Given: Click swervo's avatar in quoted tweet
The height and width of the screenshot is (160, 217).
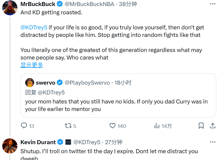Looking at the screenshot, I should 30,83.
